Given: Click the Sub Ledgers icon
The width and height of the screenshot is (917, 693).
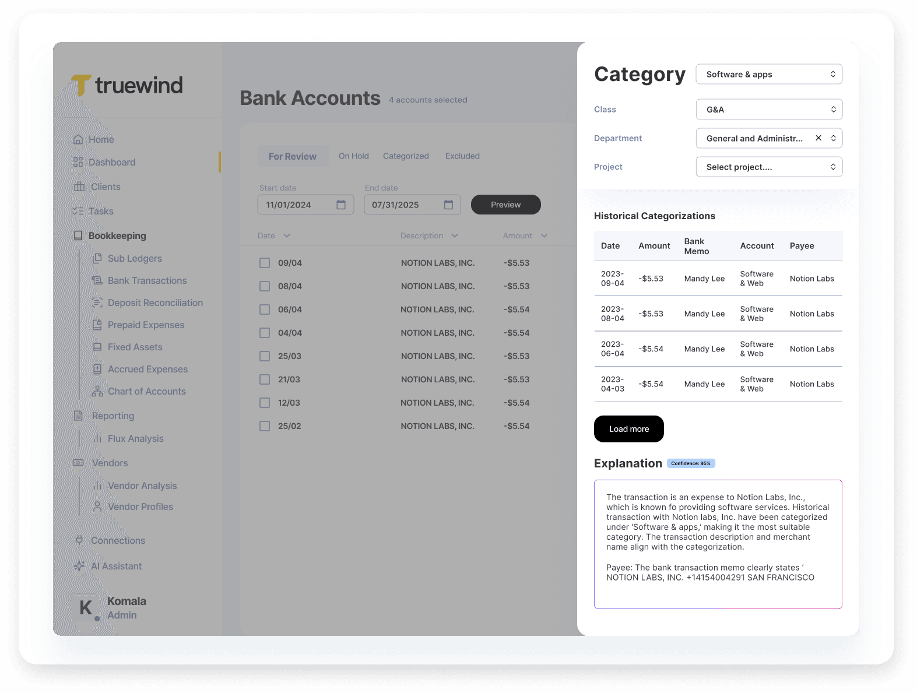Looking at the screenshot, I should tap(97, 258).
